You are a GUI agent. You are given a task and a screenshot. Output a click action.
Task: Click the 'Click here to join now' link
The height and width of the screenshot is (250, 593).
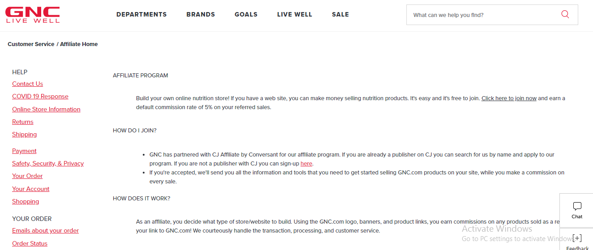509,98
